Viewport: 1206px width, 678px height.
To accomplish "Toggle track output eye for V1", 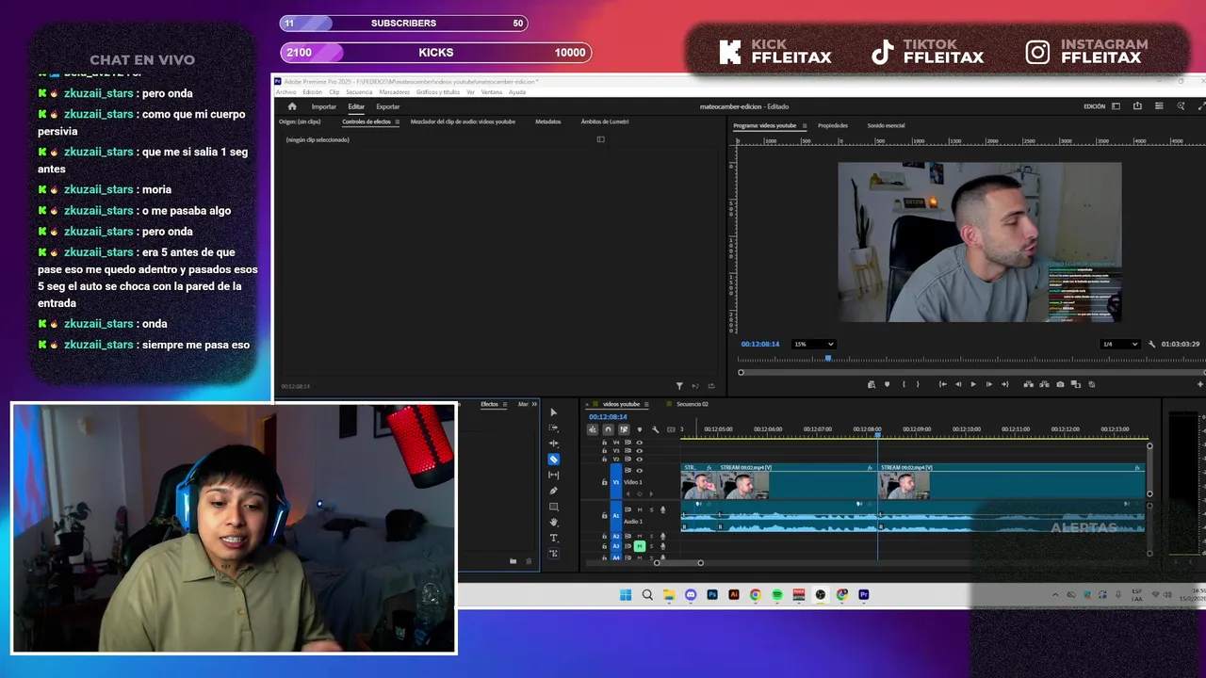I will pos(640,470).
